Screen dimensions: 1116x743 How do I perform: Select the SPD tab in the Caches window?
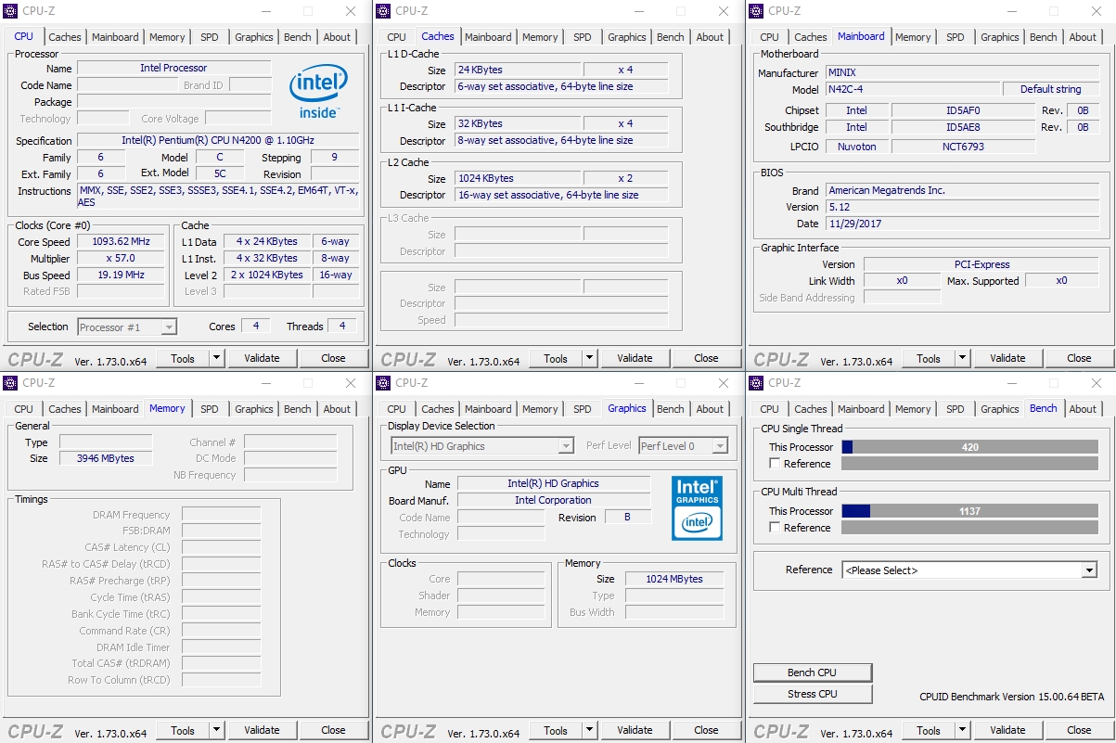coord(583,37)
